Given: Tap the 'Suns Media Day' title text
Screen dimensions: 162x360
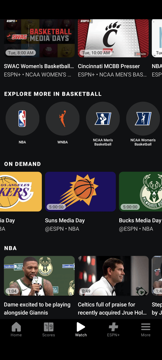Looking at the screenshot, I should click(x=65, y=221).
